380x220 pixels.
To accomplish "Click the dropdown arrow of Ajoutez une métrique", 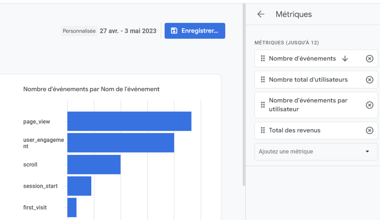I will (x=367, y=151).
